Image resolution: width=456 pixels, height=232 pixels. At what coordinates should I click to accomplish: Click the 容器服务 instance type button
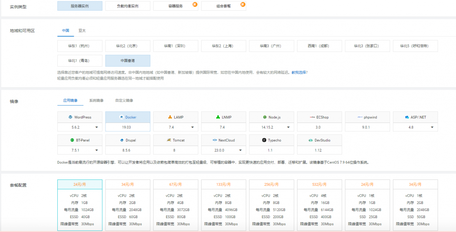click(176, 6)
